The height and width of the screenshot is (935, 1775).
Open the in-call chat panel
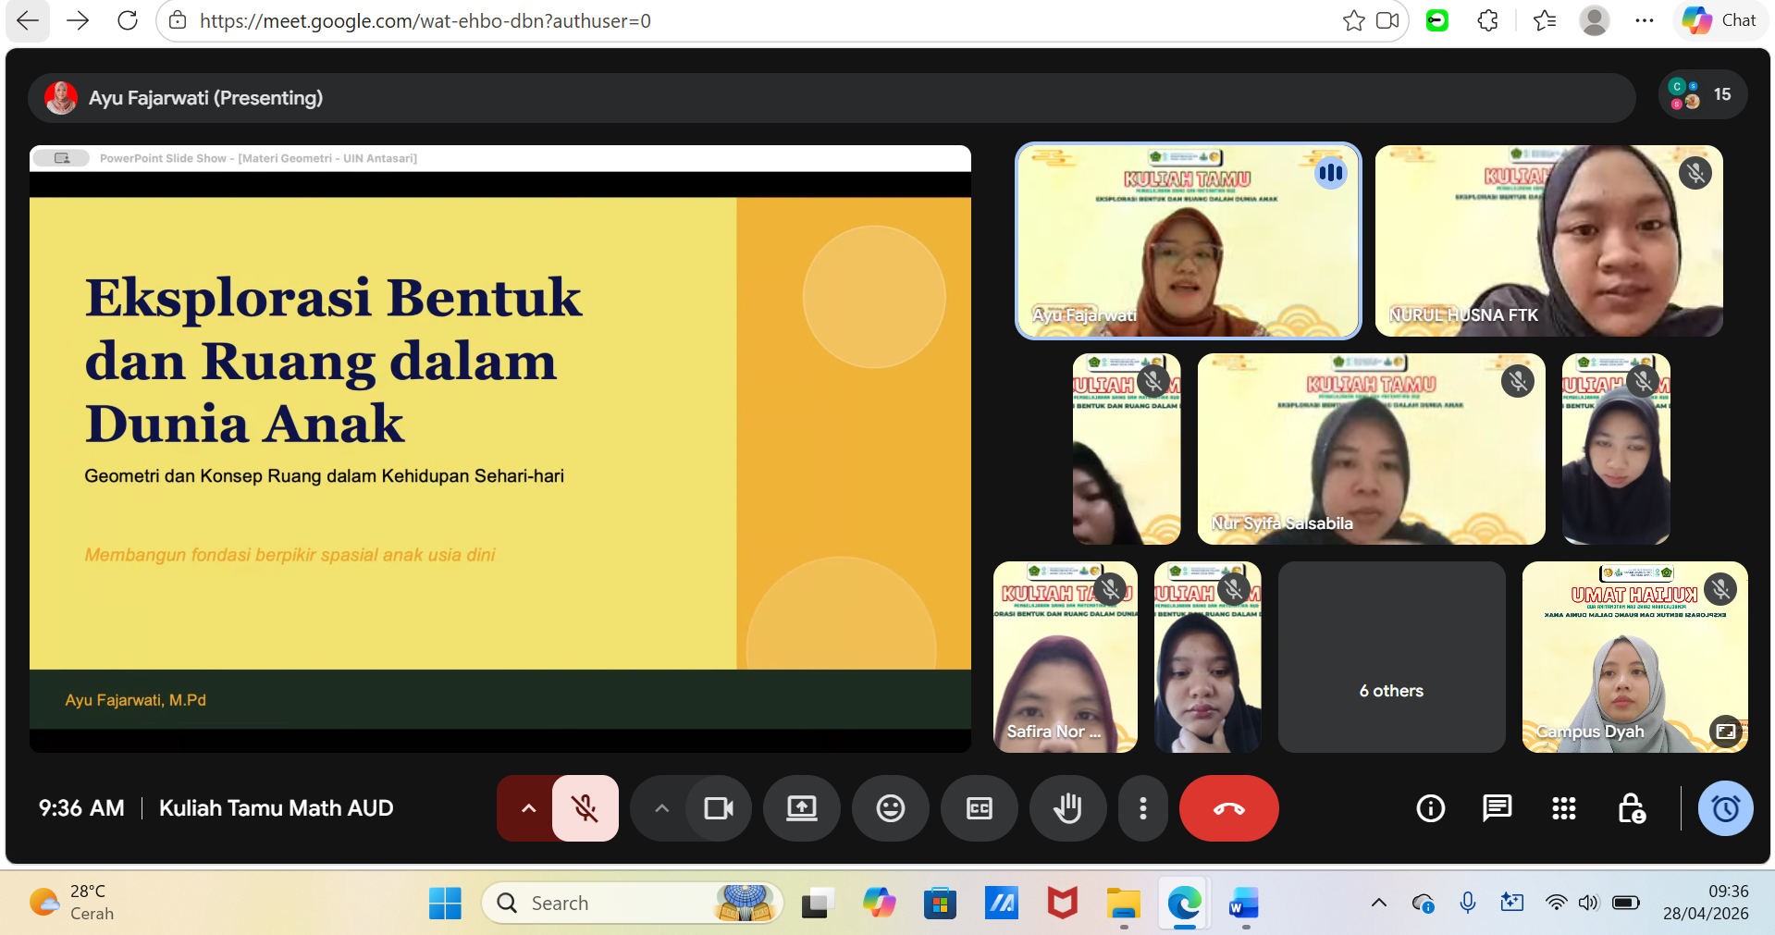click(x=1498, y=808)
